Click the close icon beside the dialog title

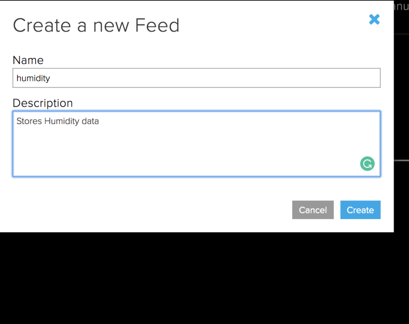(x=374, y=20)
